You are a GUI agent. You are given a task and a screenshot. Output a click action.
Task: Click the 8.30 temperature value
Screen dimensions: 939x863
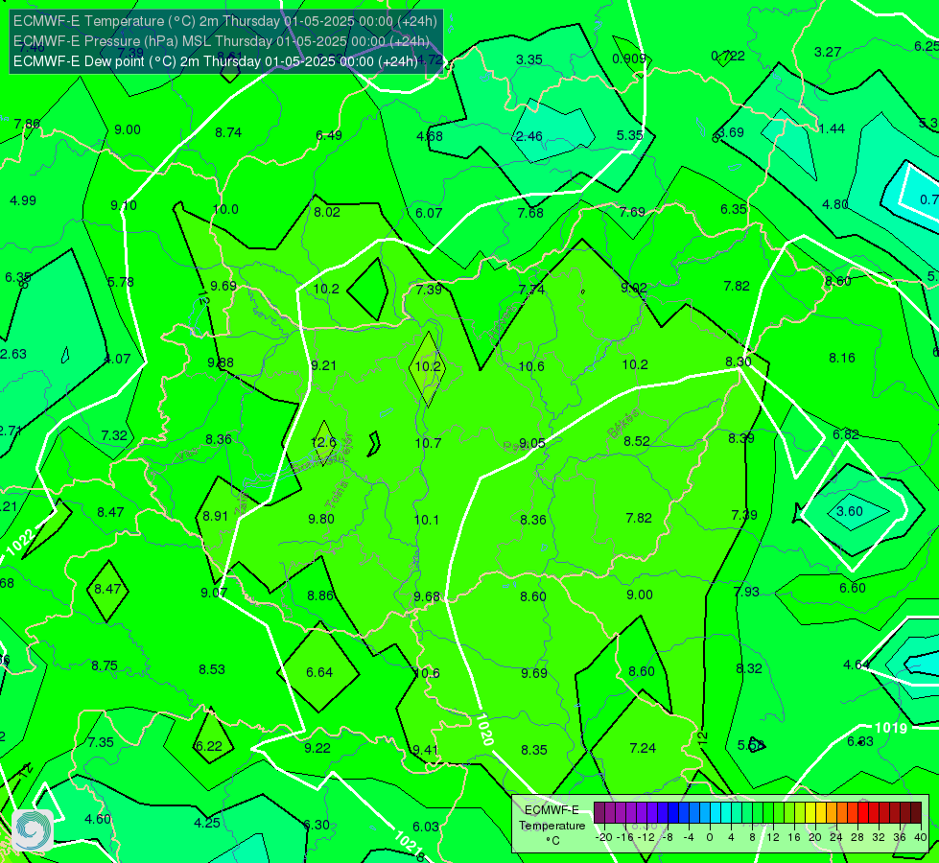[739, 362]
